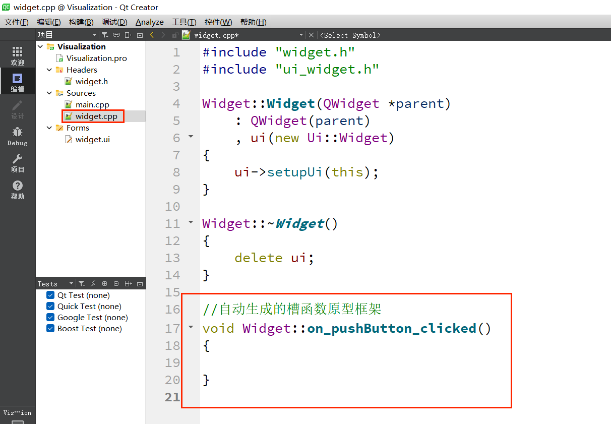
Task: Close the widget.cpp document with the X
Action: 311,35
